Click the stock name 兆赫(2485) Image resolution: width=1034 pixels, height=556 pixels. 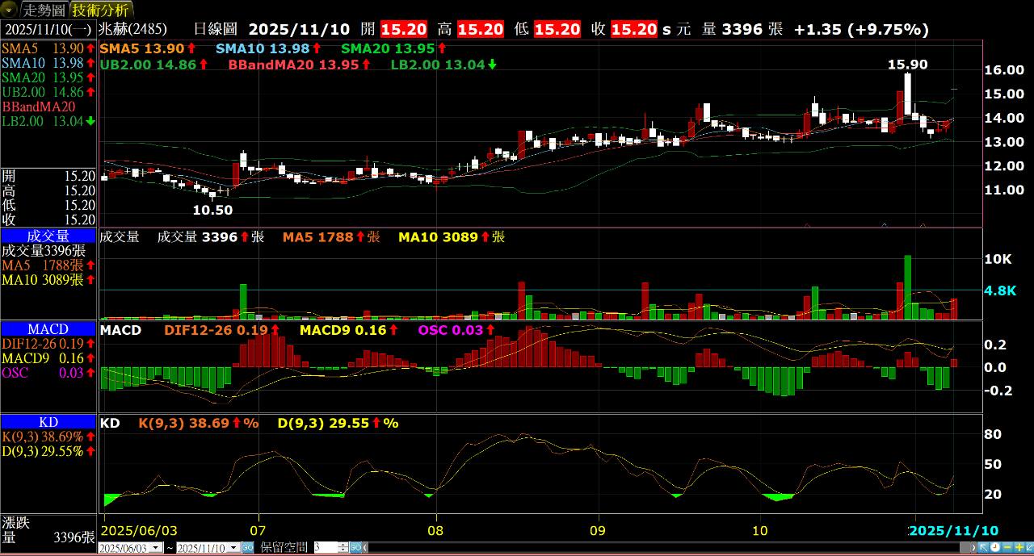click(x=131, y=30)
